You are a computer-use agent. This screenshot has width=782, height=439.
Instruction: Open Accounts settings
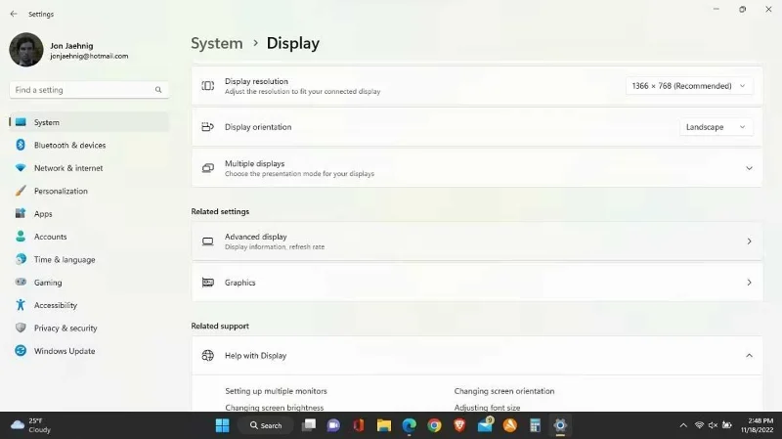click(89, 237)
